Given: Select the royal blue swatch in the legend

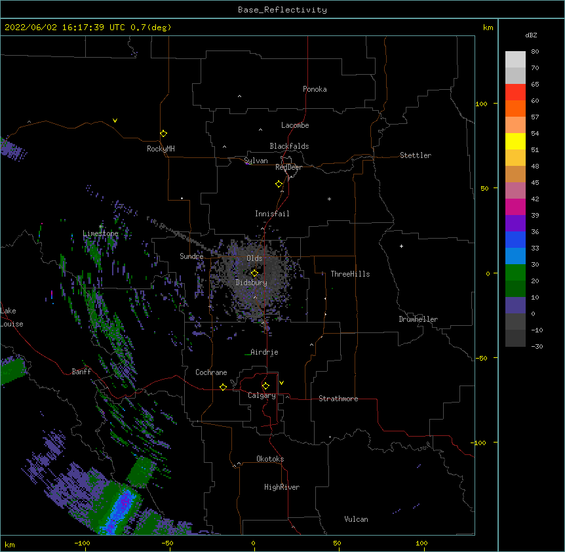Looking at the screenshot, I should [515, 239].
